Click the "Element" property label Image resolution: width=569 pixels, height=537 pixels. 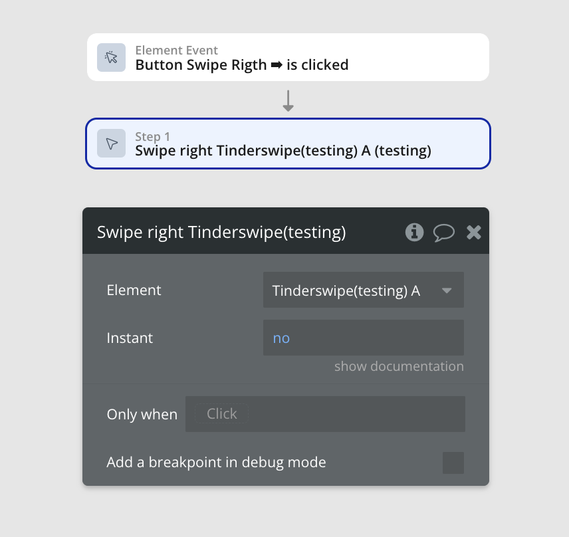[x=134, y=290]
